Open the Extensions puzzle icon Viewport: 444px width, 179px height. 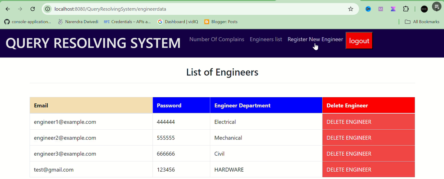click(405, 9)
